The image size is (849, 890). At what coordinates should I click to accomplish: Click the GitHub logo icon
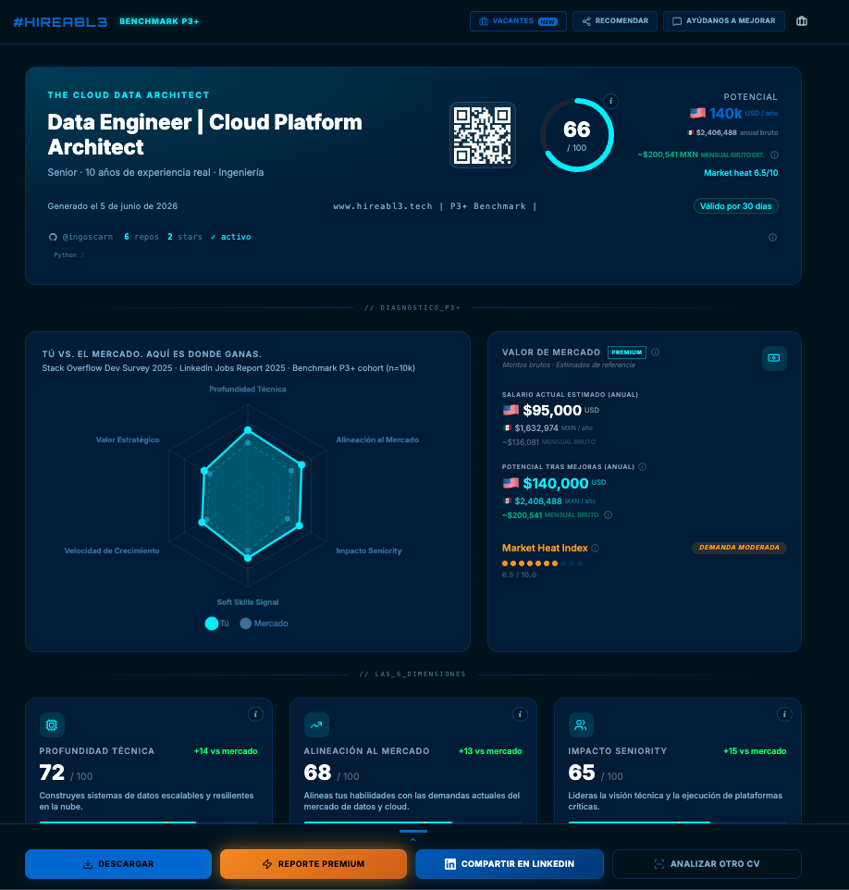click(53, 237)
